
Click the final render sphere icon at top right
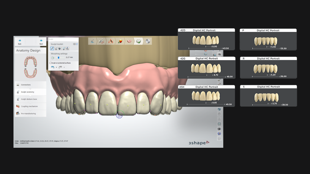click(147, 41)
